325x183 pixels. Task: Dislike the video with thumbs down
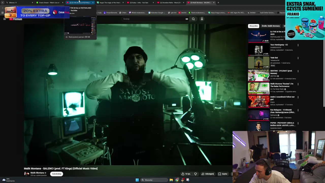(196, 174)
